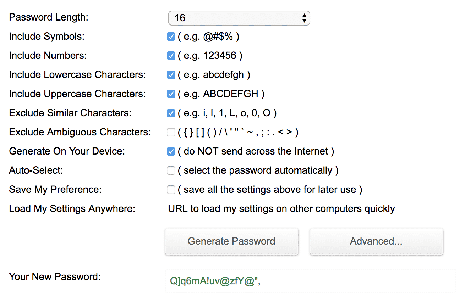
Task: Enable Exclude Ambiguous Characters checkbox
Action: pyautogui.click(x=171, y=132)
